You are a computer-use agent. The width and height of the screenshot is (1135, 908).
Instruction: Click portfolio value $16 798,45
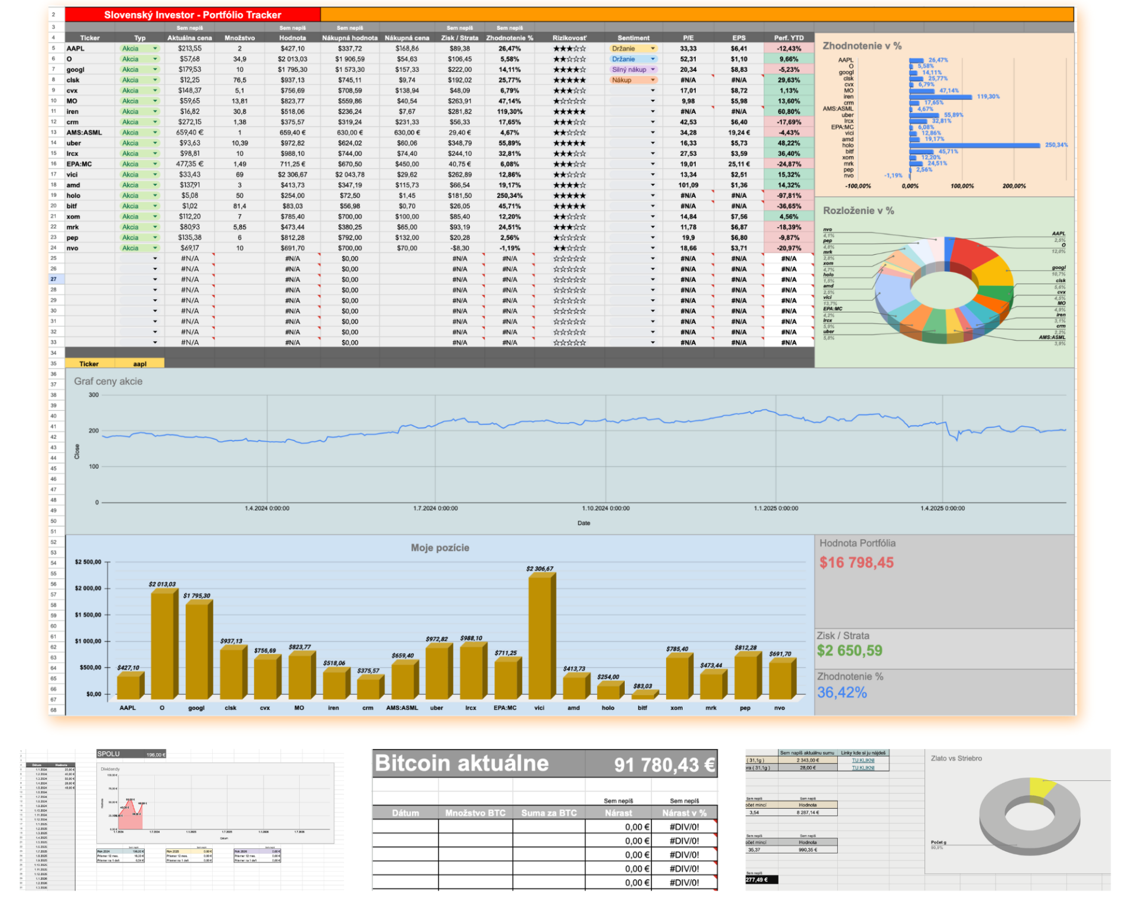click(857, 563)
